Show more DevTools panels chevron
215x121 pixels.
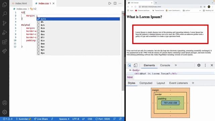click(x=176, y=65)
